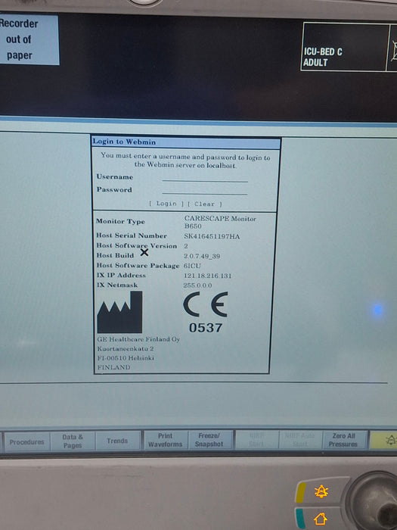
Task: Click the Password input field
Action: coord(205,190)
